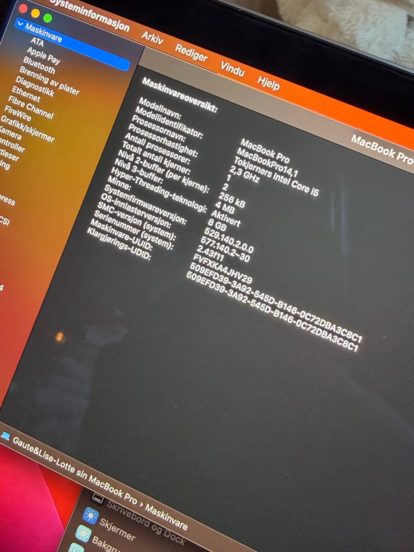Open the Rediger menu
Image resolution: width=414 pixels, height=552 pixels.
(x=191, y=53)
